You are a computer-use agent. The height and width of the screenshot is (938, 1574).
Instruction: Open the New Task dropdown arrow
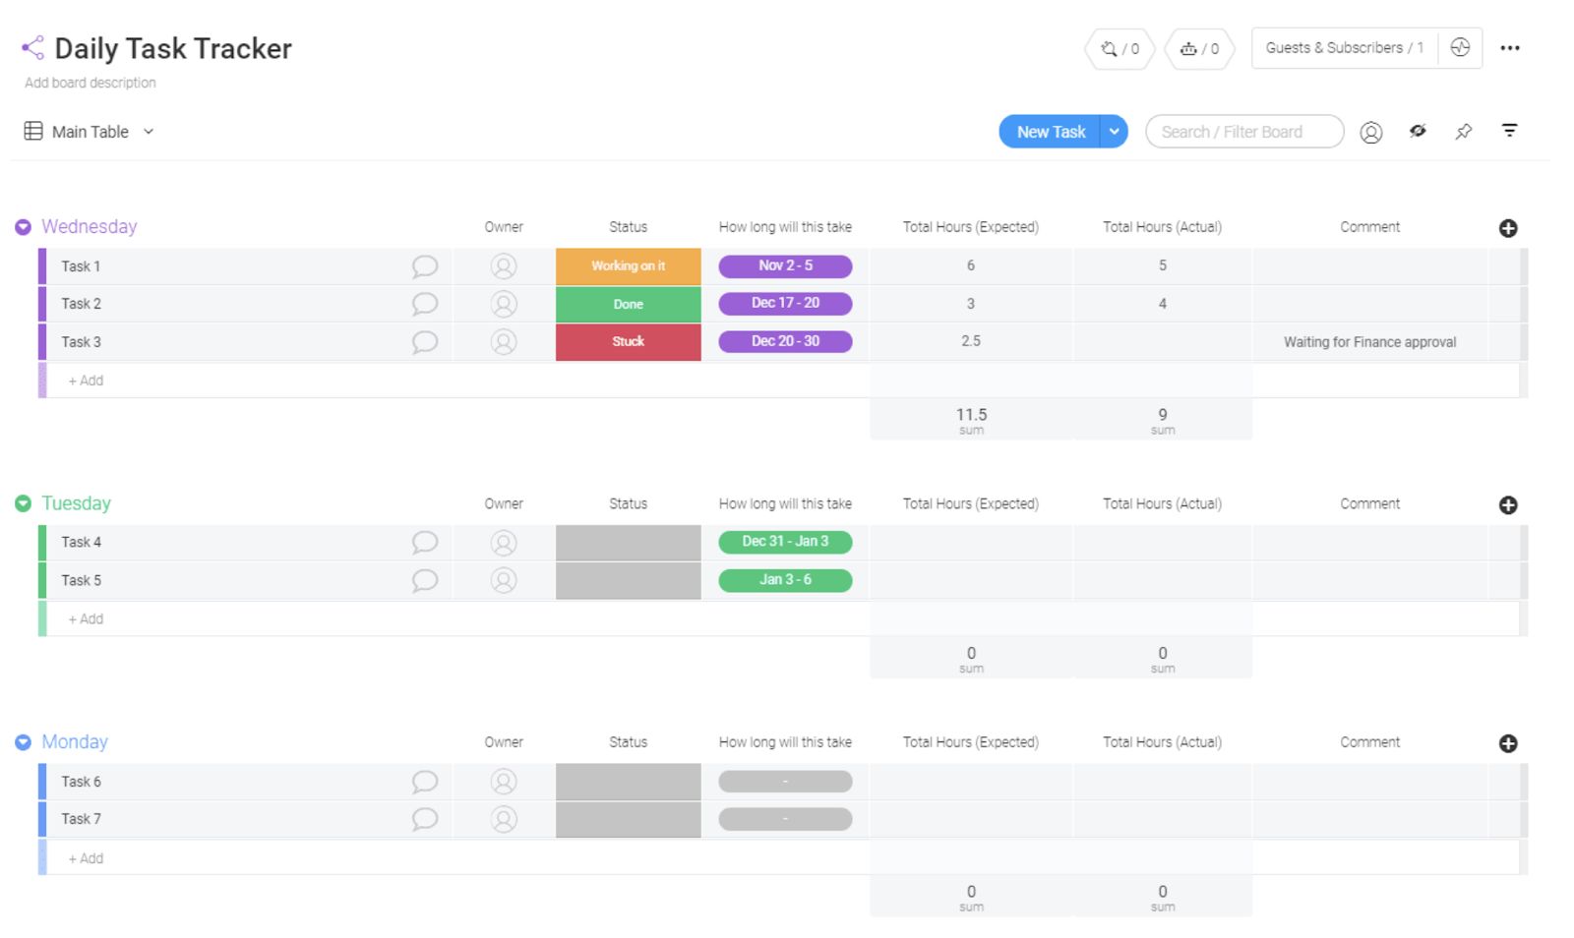point(1115,131)
